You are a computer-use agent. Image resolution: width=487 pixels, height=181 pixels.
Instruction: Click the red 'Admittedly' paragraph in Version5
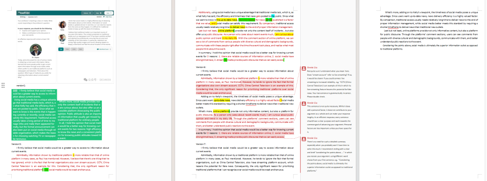(61, 162)
